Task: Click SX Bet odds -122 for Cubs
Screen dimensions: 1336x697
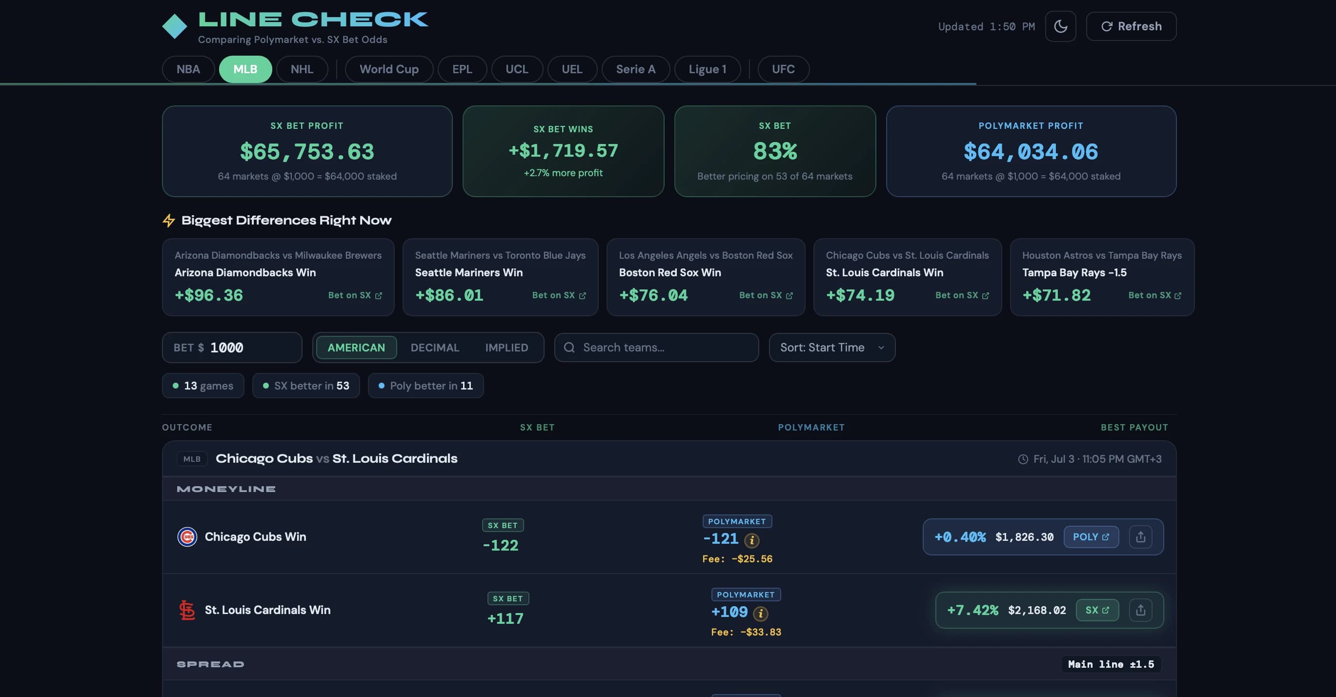Action: pyautogui.click(x=501, y=545)
